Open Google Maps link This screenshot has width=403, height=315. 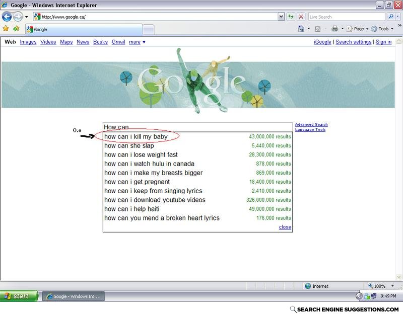(x=66, y=42)
